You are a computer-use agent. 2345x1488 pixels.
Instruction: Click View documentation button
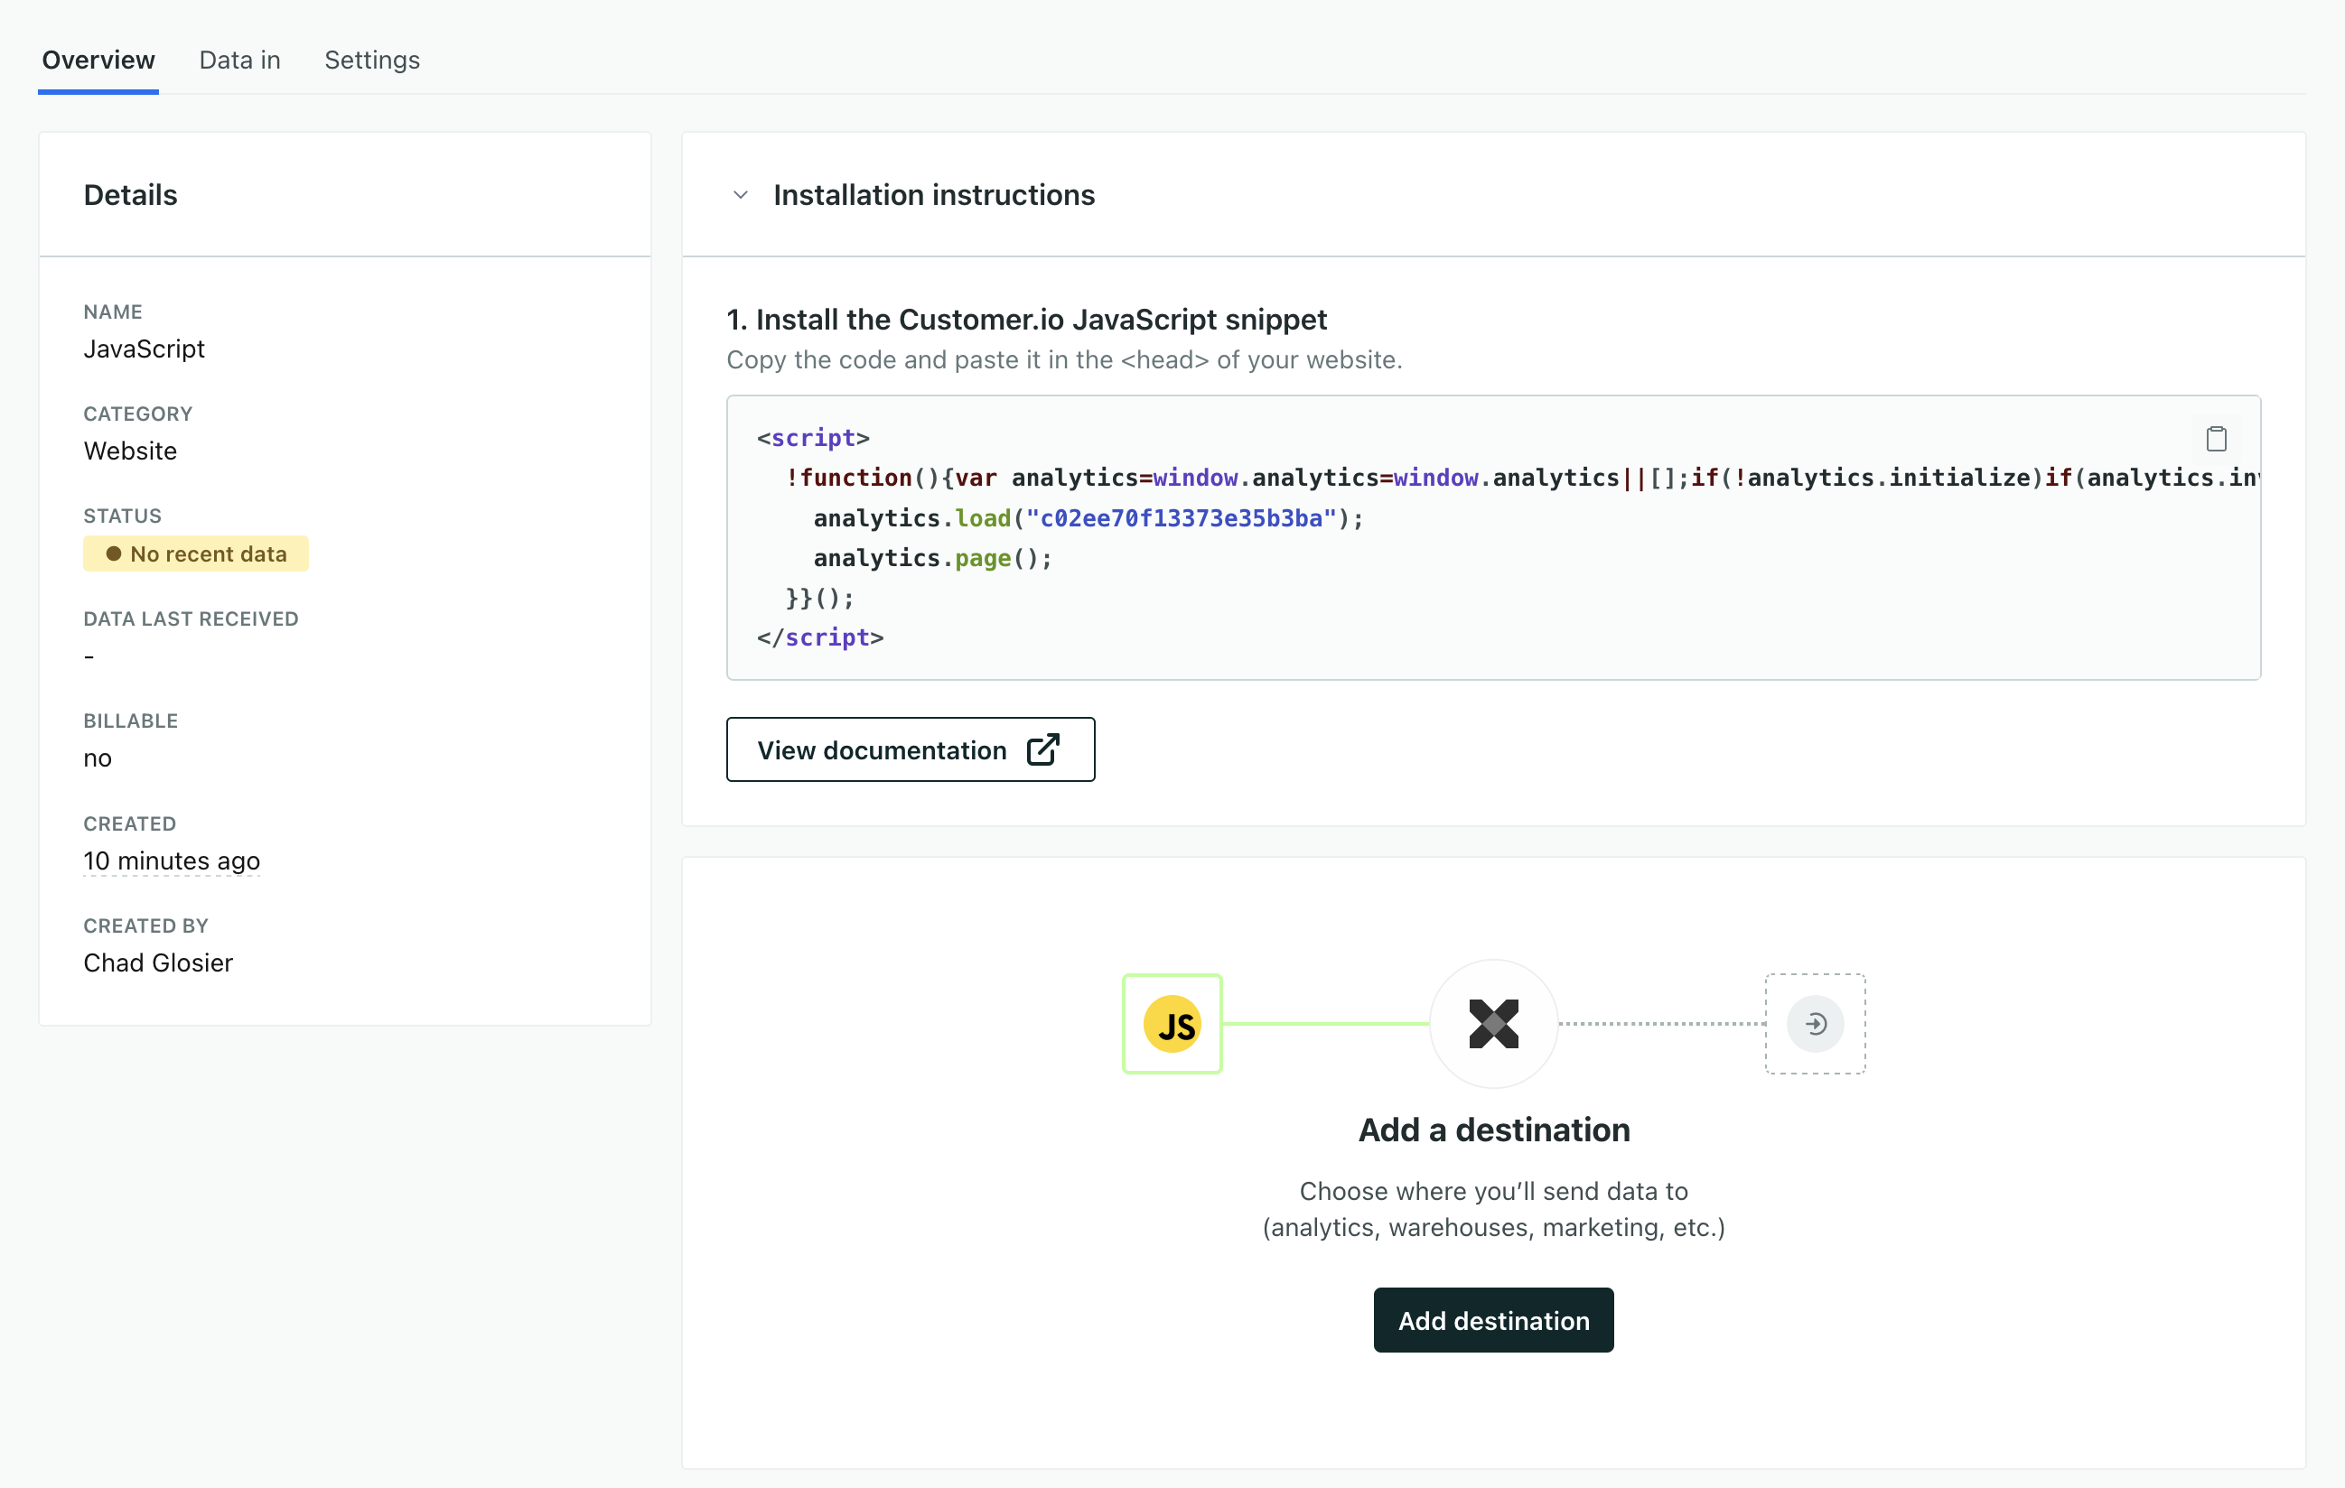pos(910,749)
